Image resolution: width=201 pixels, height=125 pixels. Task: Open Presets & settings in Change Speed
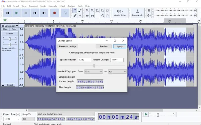coord(68,46)
